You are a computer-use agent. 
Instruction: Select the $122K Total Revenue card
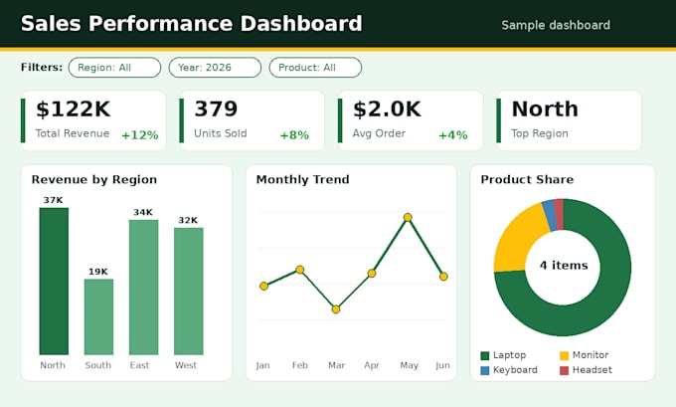[93, 120]
